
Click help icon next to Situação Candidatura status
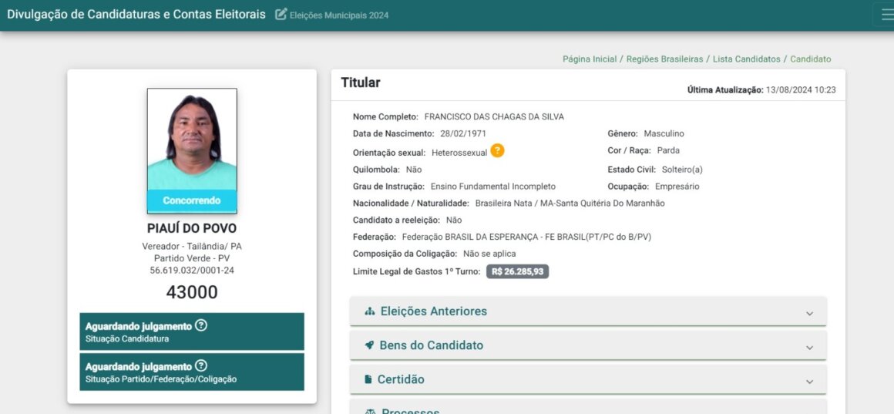[x=200, y=325]
